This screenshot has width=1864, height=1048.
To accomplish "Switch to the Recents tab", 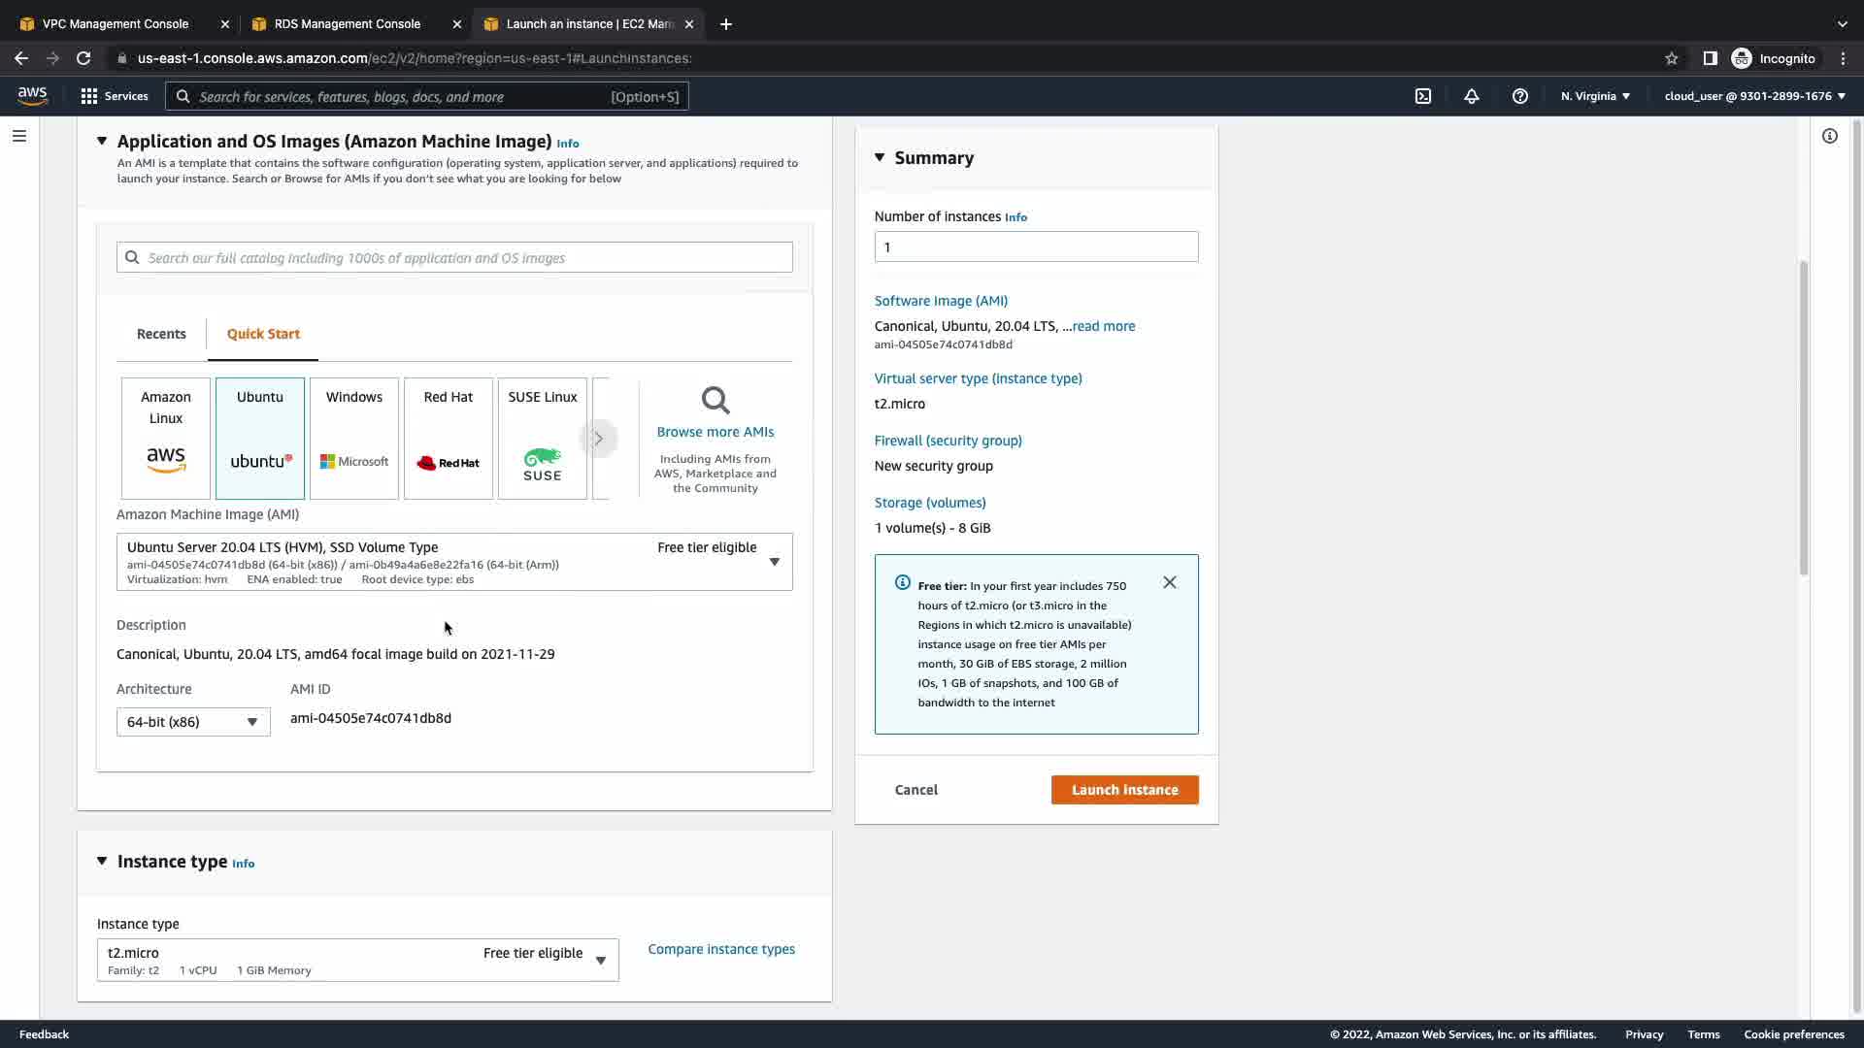I will [x=161, y=334].
